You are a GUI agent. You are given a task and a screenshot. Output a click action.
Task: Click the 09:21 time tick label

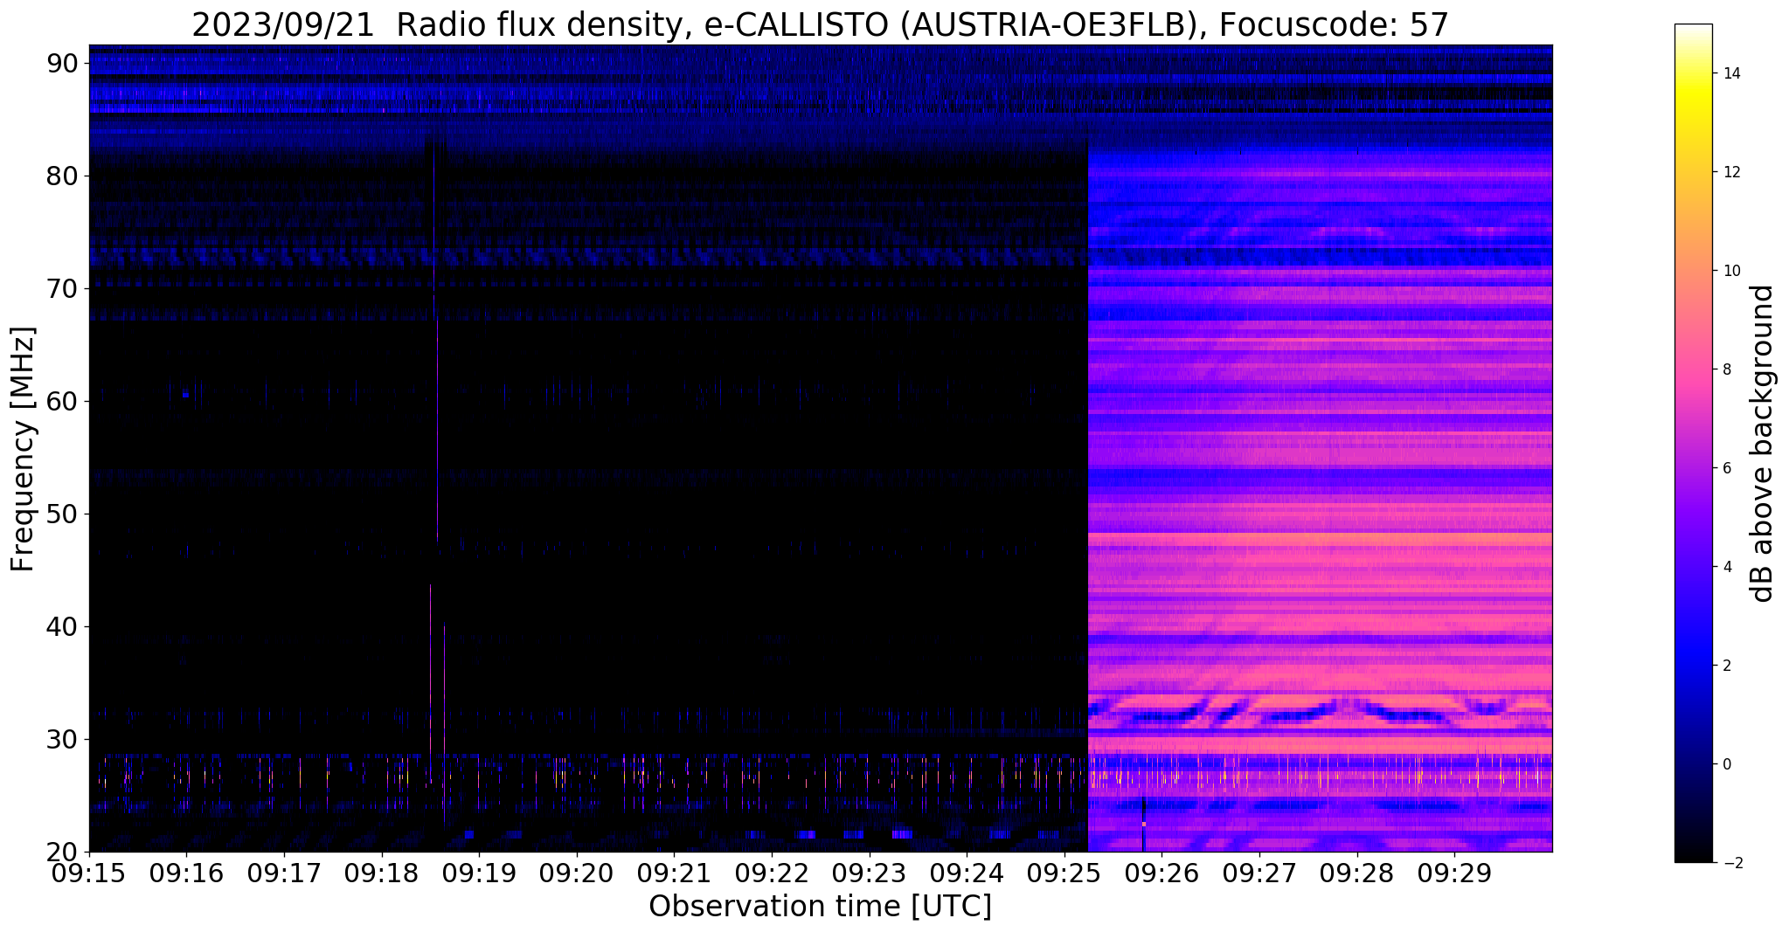674,873
